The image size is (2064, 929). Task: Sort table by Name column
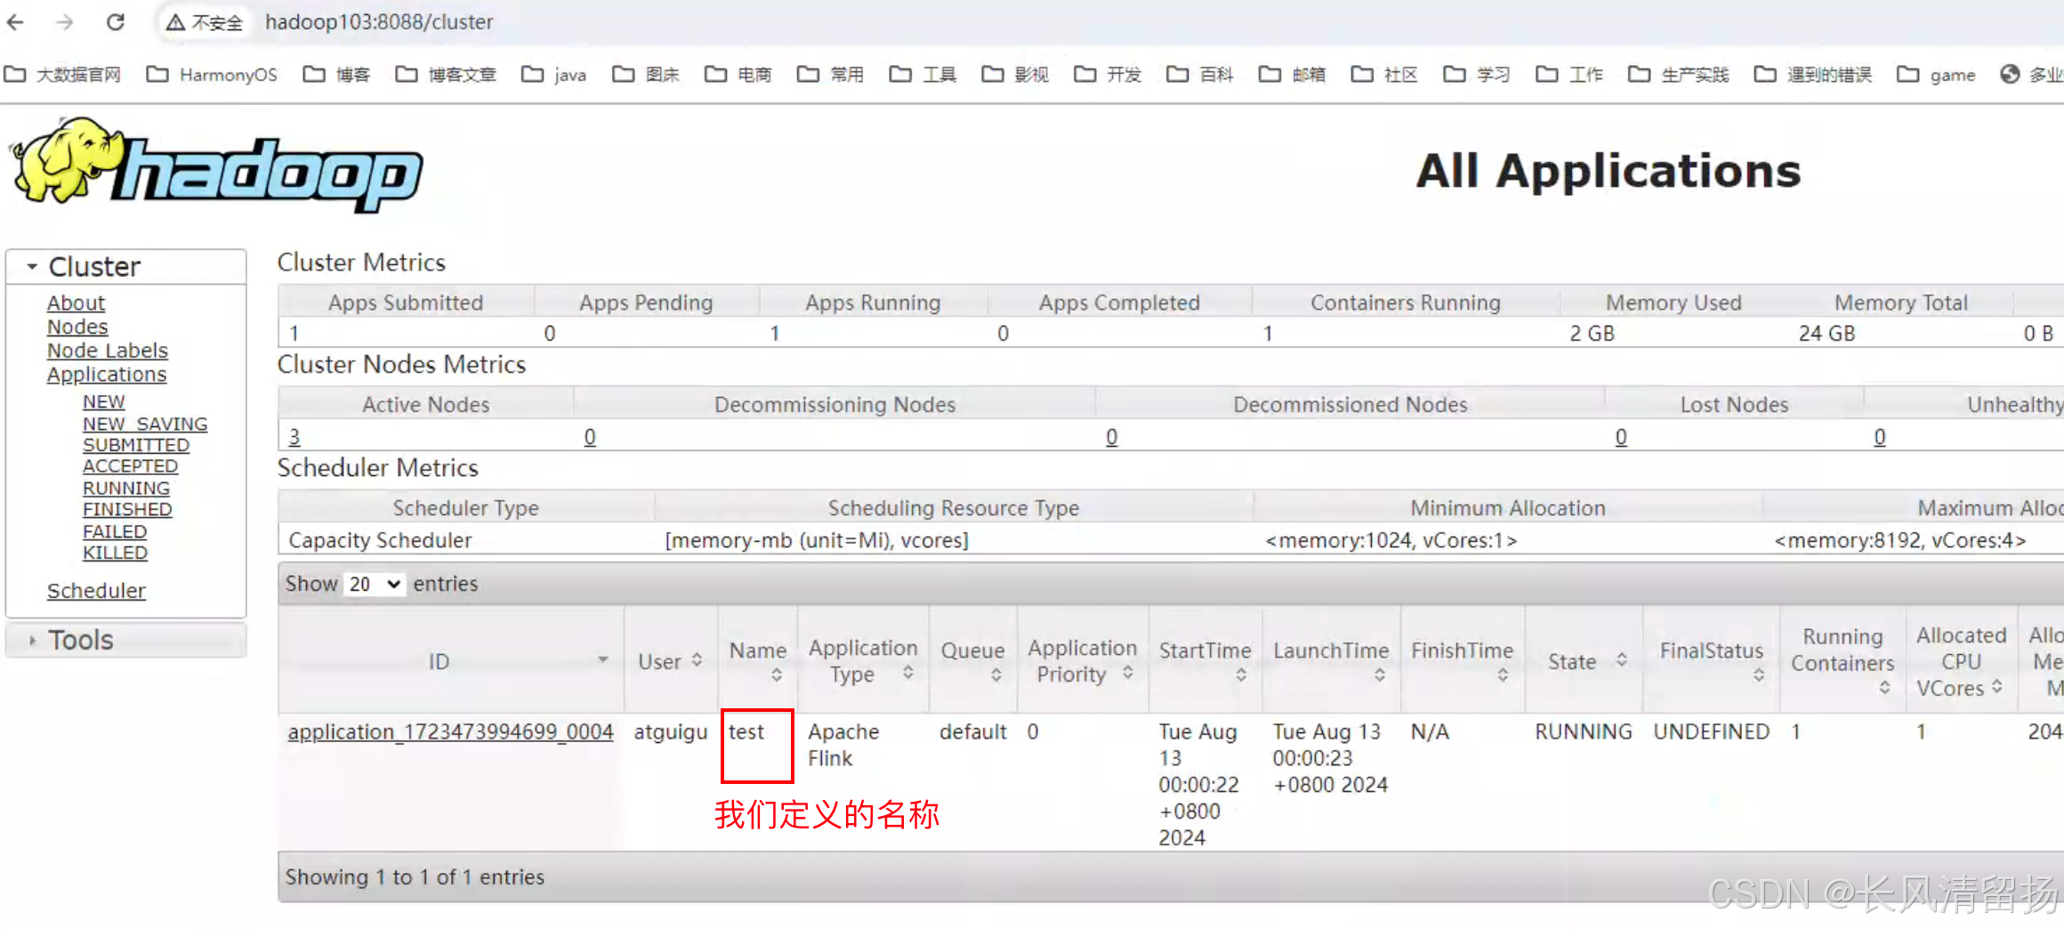(x=758, y=661)
